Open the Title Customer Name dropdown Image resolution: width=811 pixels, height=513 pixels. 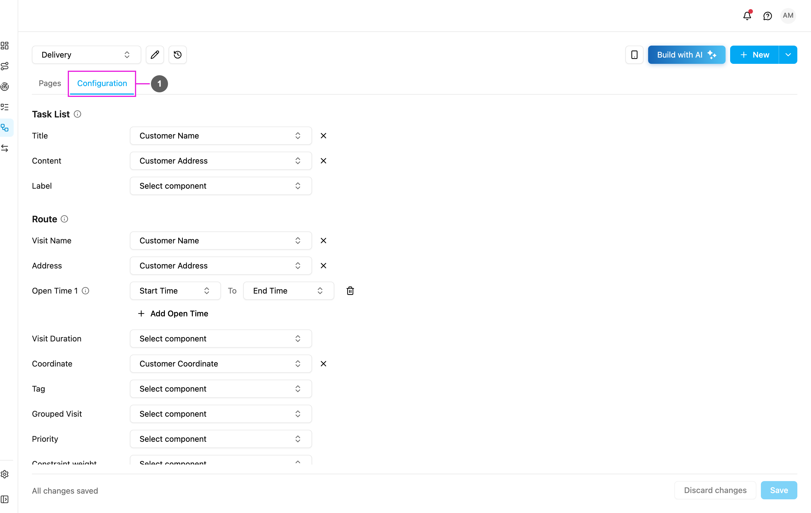tap(221, 136)
